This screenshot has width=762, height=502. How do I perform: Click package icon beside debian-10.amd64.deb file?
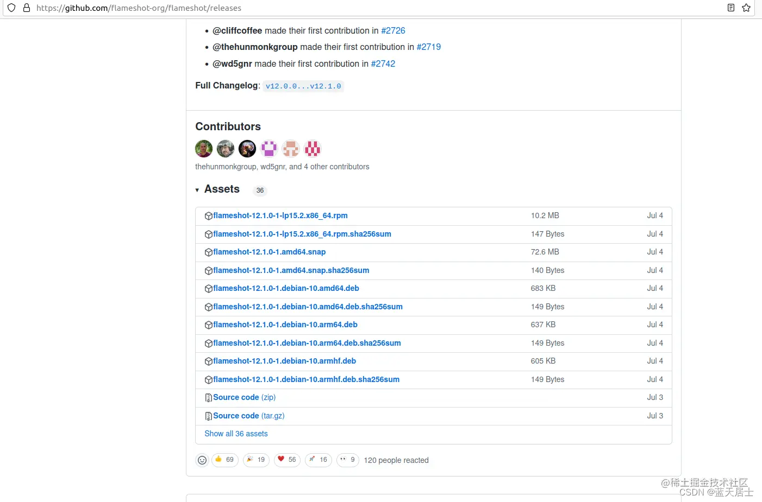point(208,289)
